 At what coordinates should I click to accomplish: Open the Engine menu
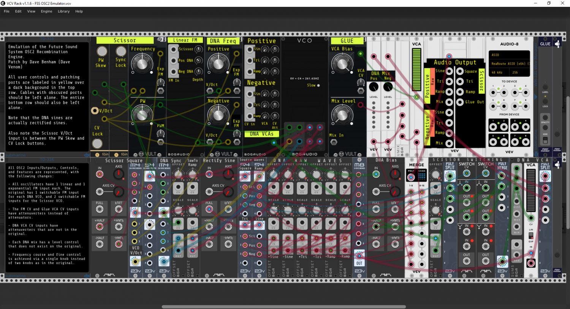coord(47,11)
